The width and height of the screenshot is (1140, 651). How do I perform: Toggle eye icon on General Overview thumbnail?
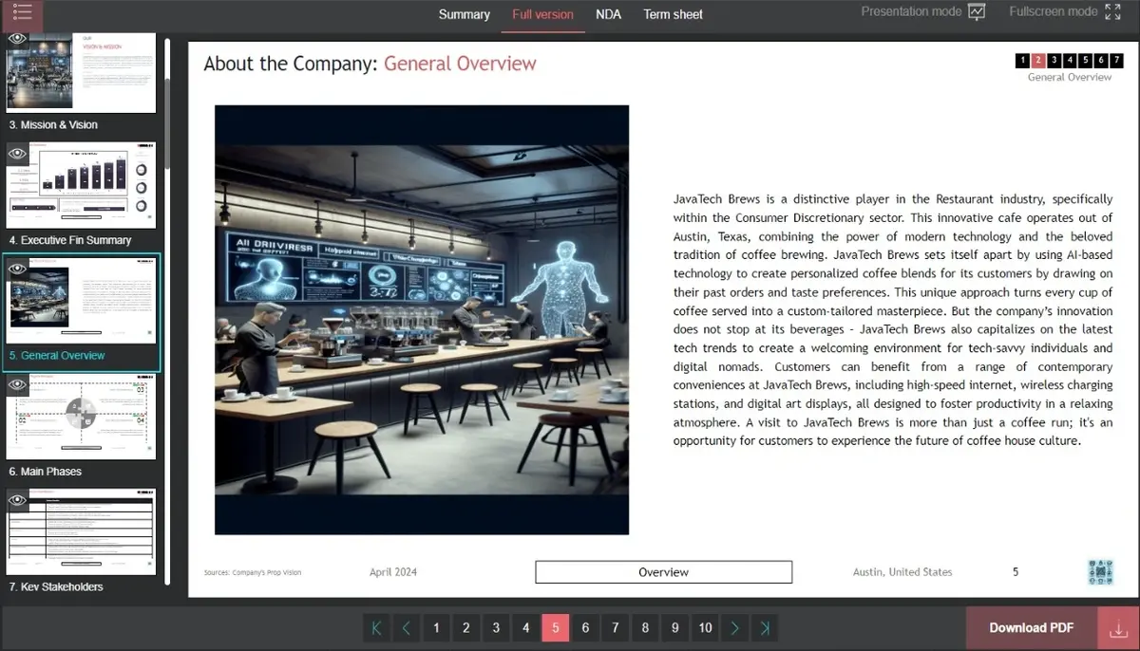point(17,269)
